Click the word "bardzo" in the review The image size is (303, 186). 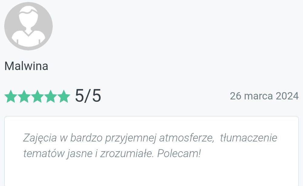[86, 138]
